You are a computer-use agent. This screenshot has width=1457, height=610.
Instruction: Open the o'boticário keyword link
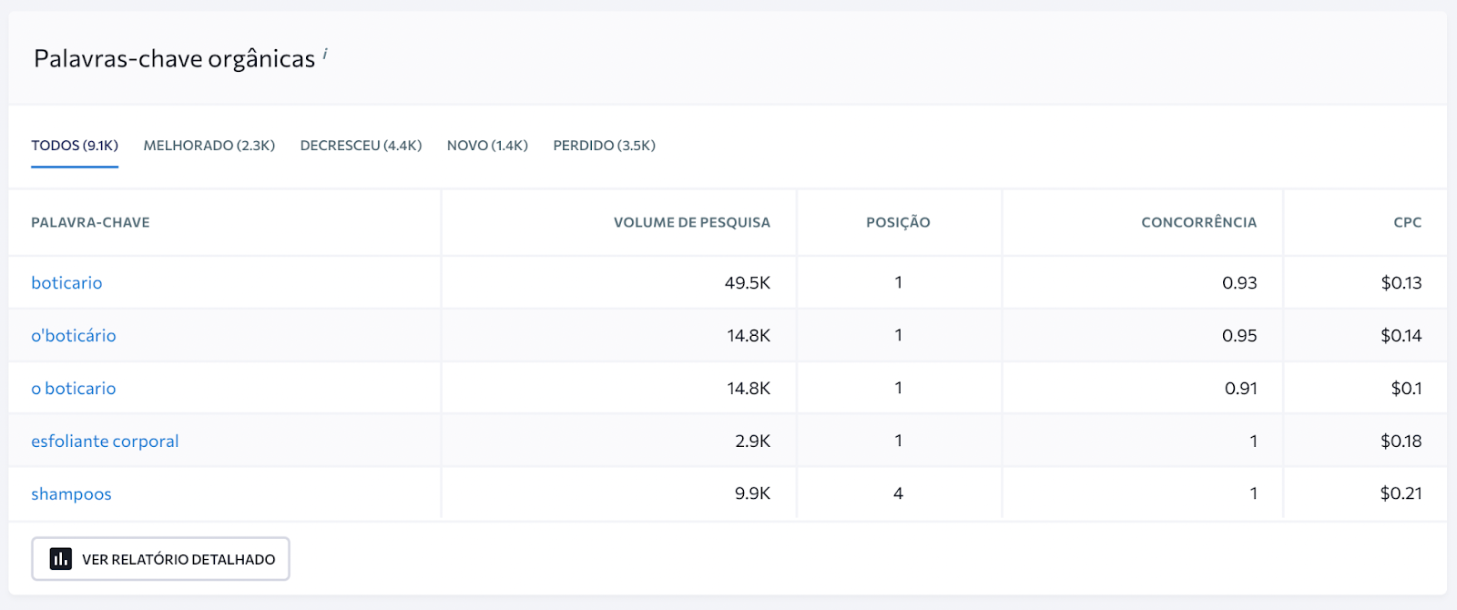point(74,336)
